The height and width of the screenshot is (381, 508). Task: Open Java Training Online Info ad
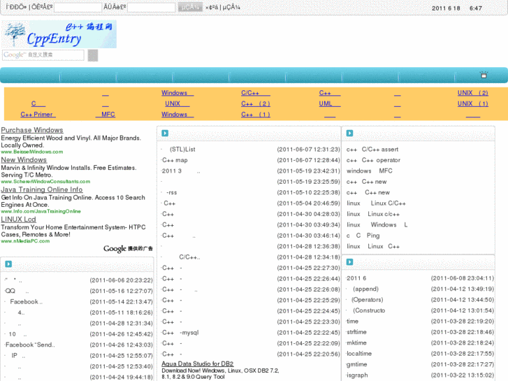(41, 189)
